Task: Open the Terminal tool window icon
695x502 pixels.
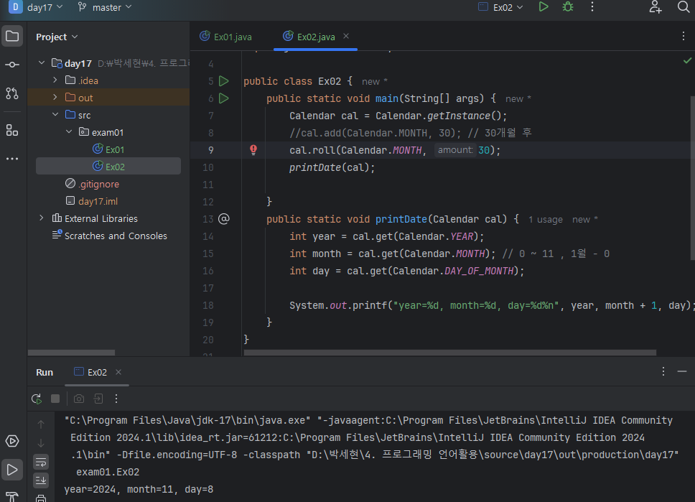Action: [12, 497]
